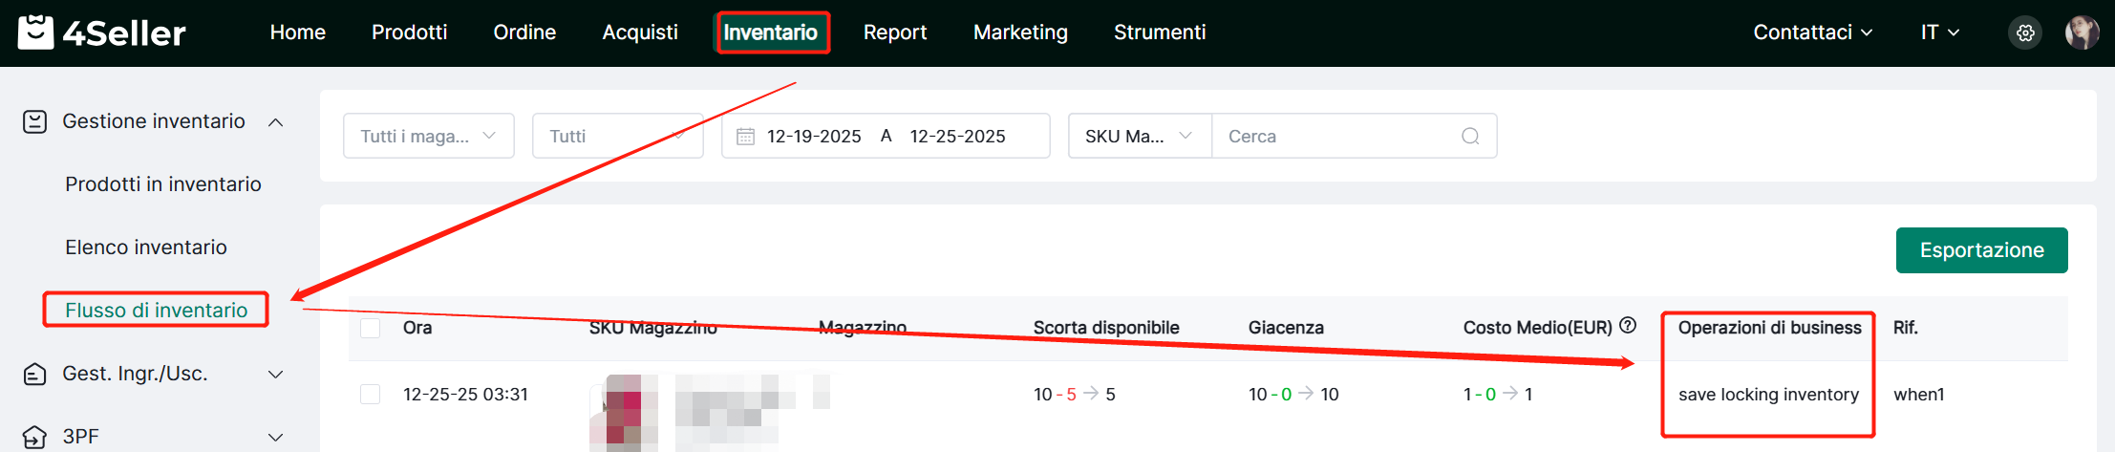Click the Esportazione button

(1981, 250)
